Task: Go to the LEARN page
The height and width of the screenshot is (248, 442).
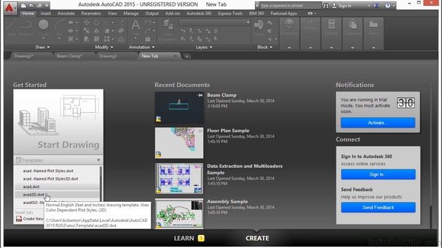Action: click(184, 238)
